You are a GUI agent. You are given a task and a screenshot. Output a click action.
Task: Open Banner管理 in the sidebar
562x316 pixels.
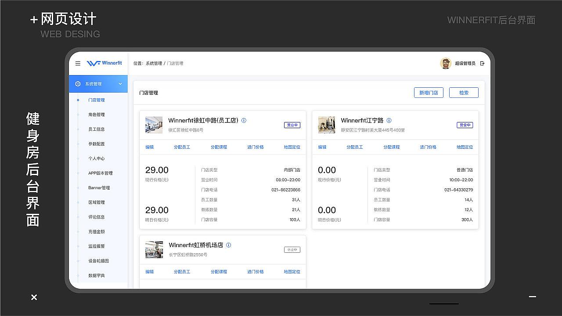(99, 188)
